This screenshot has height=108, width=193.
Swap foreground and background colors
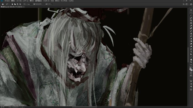tap(192, 67)
